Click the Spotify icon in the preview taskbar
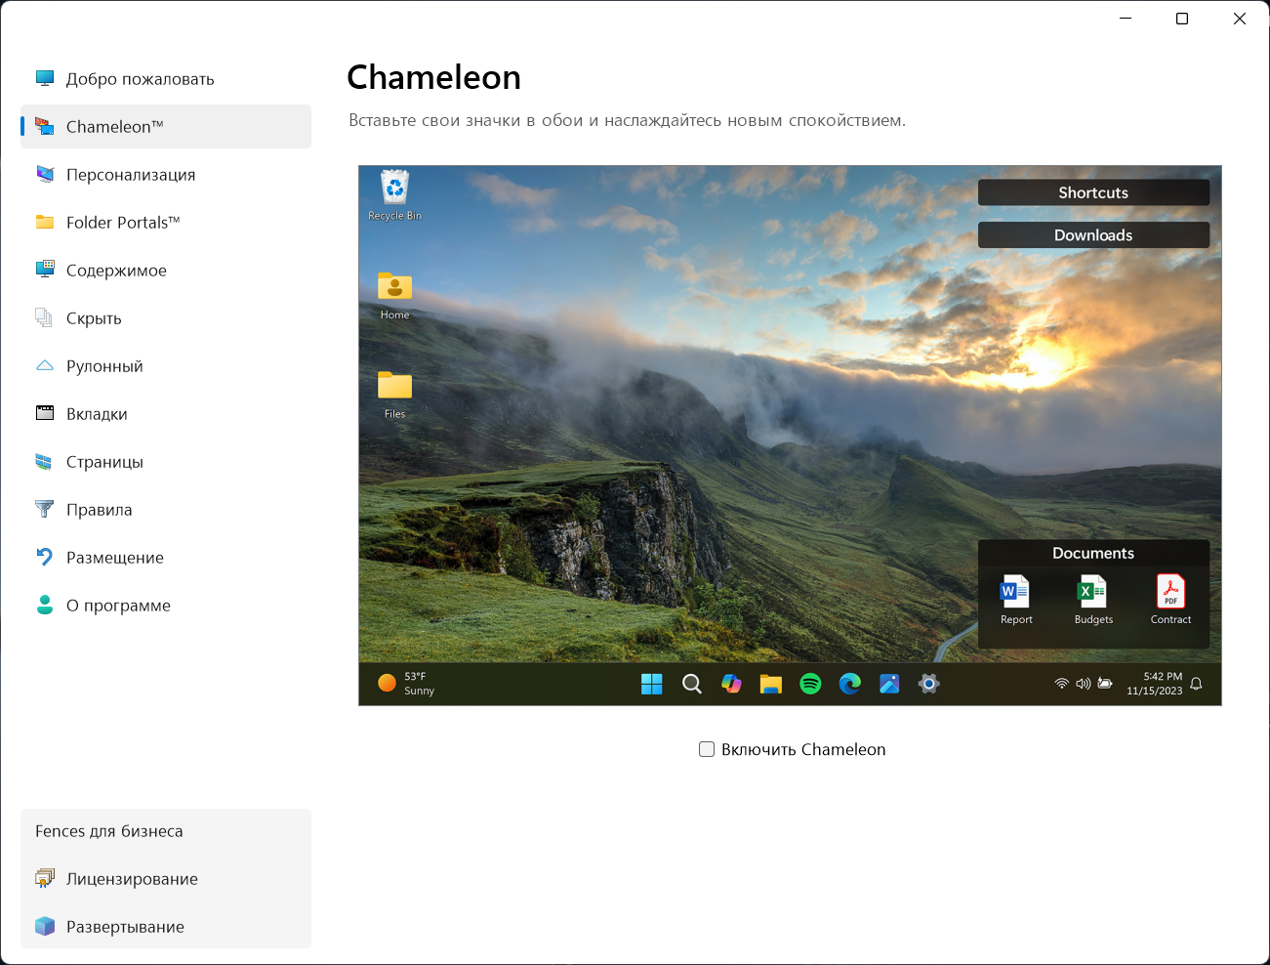 pos(810,684)
